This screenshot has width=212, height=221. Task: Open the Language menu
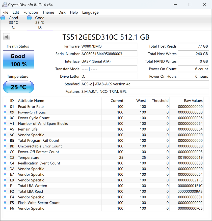pos(90,12)
